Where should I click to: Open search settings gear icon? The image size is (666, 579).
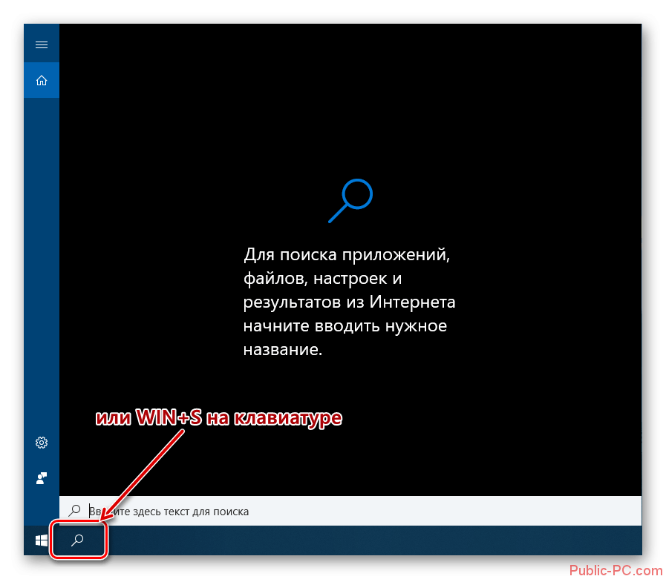coord(41,443)
